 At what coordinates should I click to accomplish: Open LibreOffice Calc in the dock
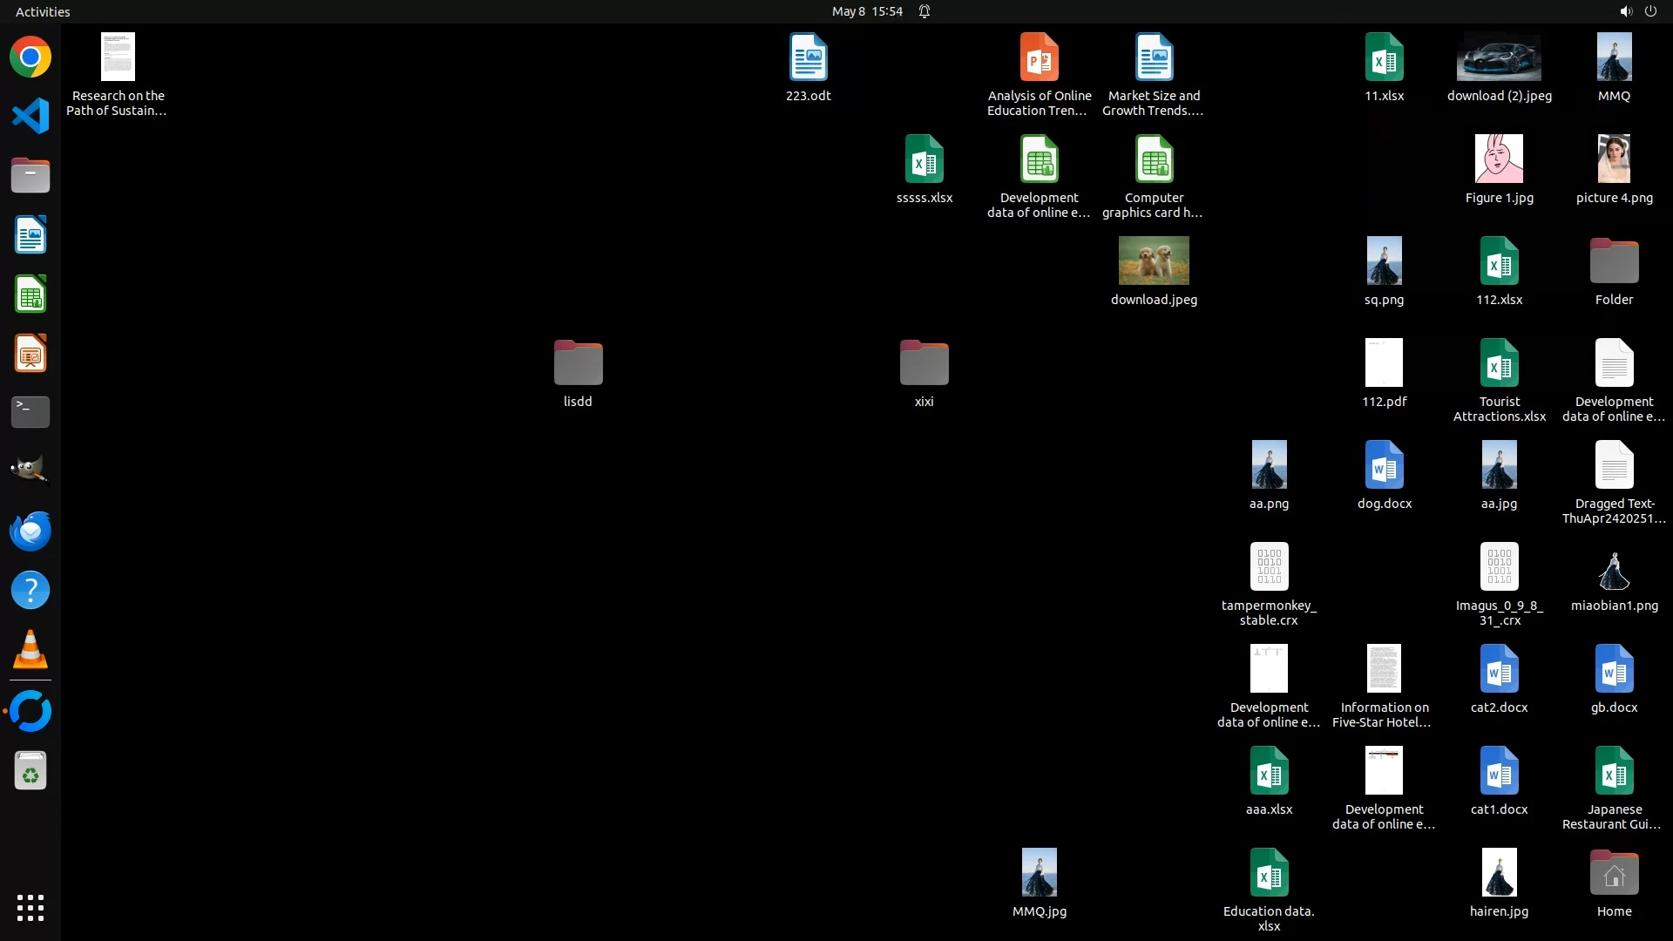30,294
